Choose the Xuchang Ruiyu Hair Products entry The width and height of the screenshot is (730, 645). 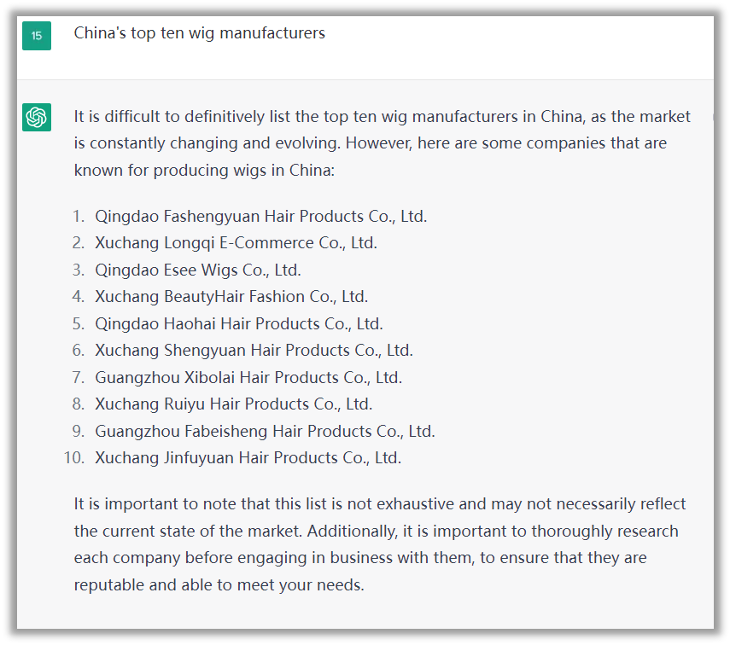[x=233, y=404]
